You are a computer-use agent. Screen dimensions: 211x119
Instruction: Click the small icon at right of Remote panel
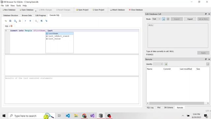(208, 64)
